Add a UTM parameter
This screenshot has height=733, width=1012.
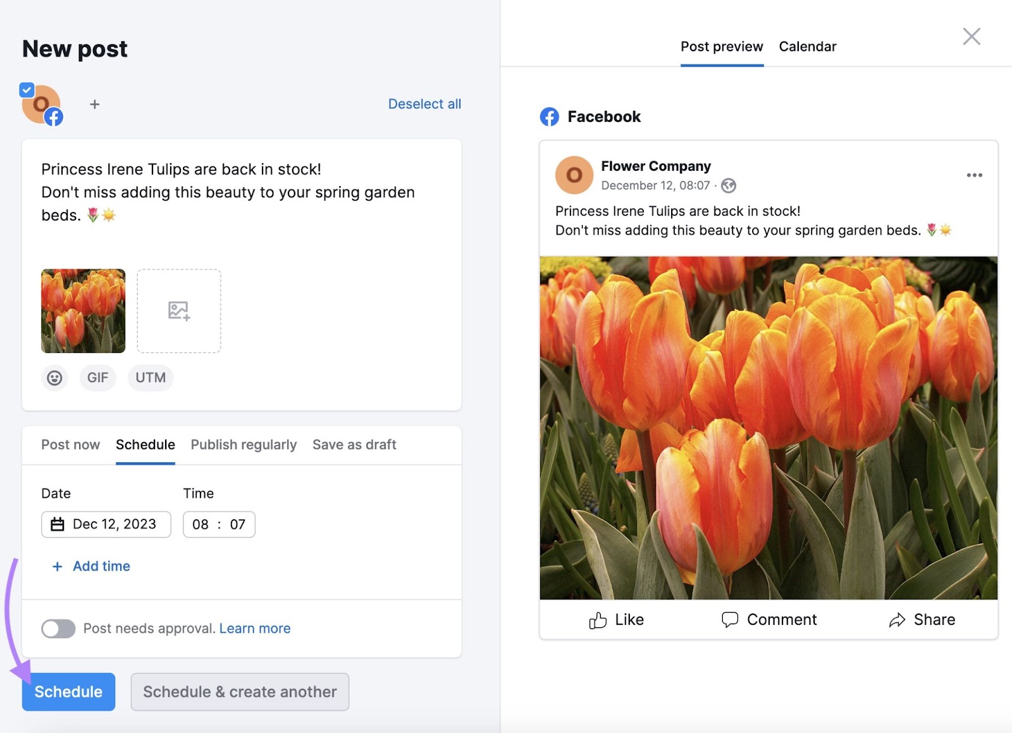point(150,378)
